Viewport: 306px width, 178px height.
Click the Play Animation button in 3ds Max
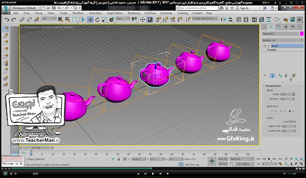coord(269,159)
